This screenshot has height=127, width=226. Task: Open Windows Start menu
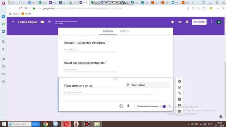[4, 124]
